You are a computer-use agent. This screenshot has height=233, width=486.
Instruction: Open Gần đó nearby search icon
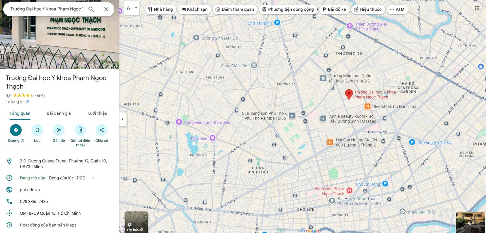(59, 130)
